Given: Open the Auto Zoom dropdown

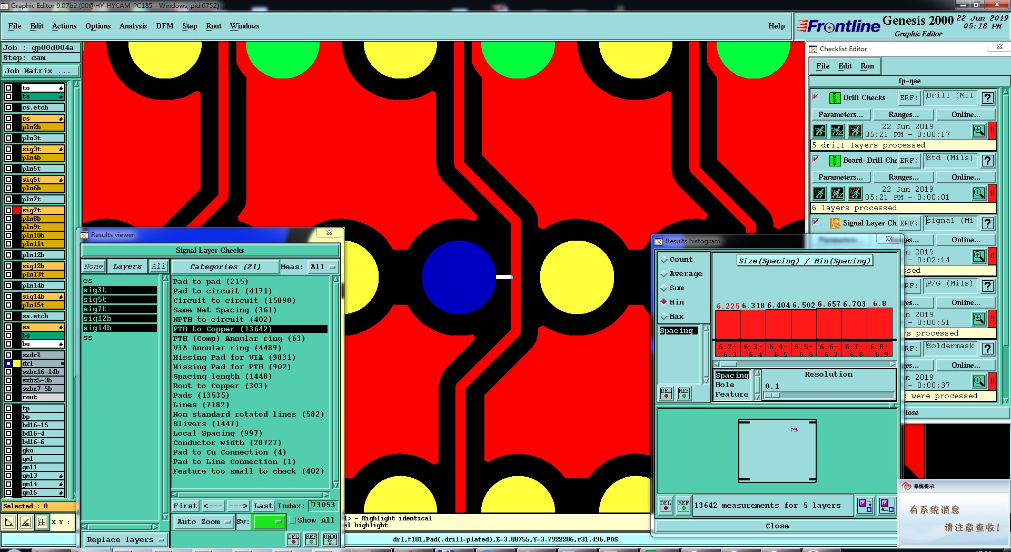Looking at the screenshot, I should [203, 521].
